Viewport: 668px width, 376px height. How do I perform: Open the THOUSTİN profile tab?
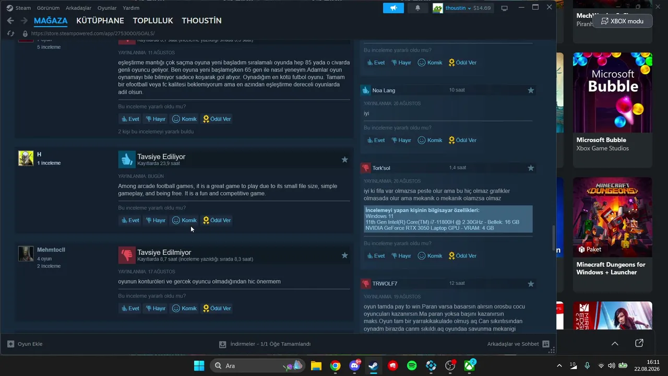[201, 21]
